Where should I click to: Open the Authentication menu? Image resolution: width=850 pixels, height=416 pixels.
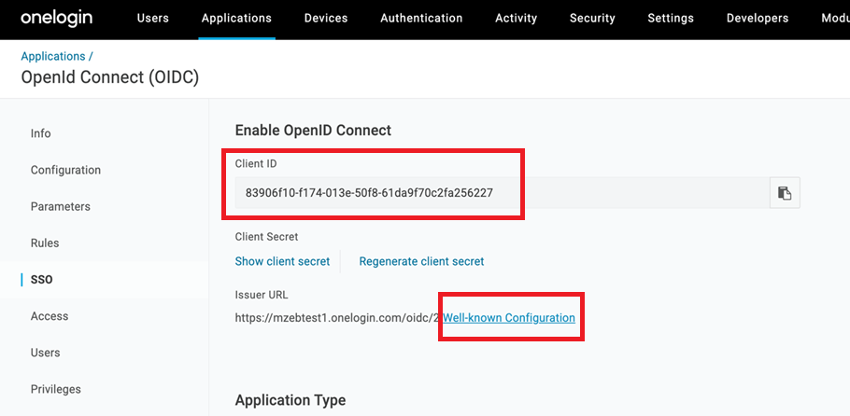[421, 19]
